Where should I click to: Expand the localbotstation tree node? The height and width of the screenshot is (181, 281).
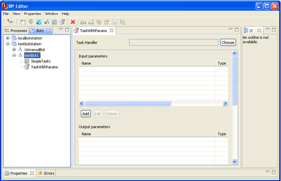[x=8, y=38]
